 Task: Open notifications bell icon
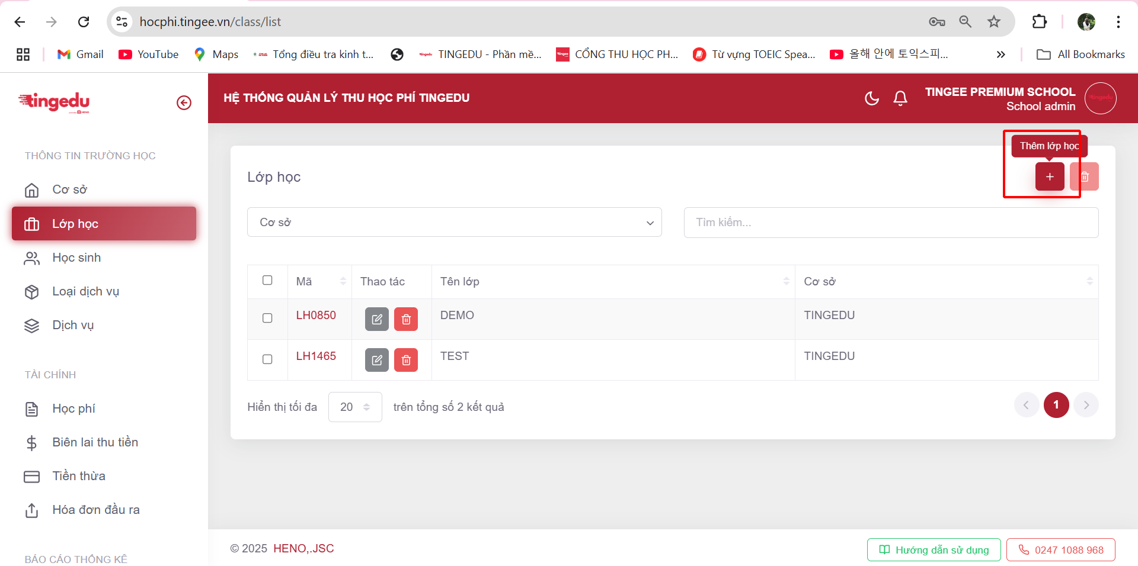pos(900,98)
